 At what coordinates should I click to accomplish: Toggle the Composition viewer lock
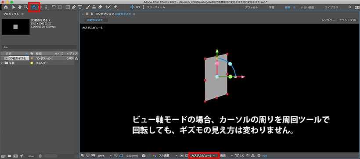[92, 14]
